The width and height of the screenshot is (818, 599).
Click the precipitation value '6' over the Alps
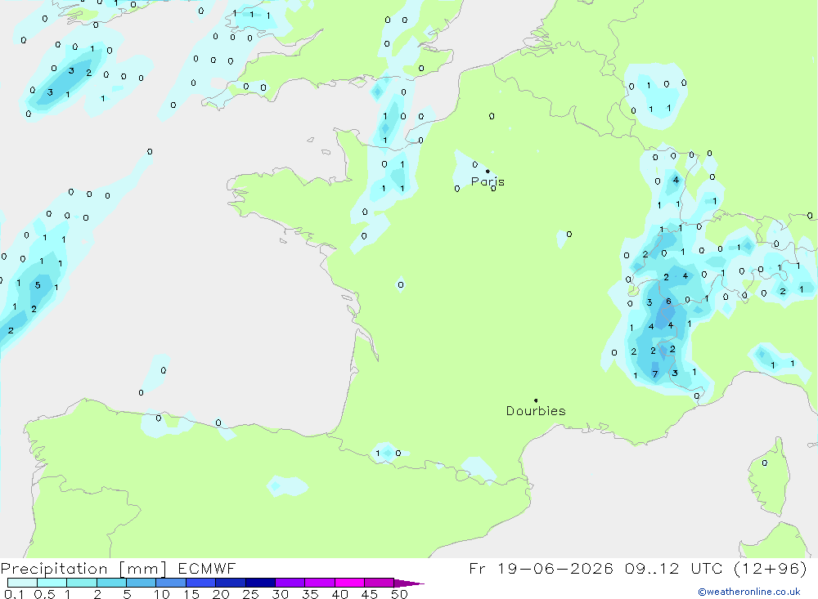pos(669,302)
